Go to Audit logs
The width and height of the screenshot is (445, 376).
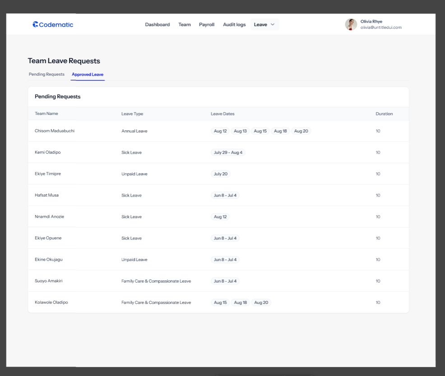click(x=234, y=24)
